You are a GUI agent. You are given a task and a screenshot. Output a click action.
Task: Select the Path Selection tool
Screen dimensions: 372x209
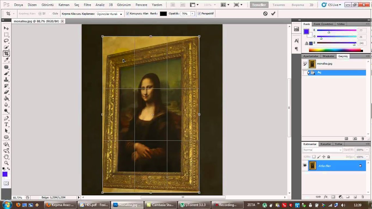click(x=6, y=131)
